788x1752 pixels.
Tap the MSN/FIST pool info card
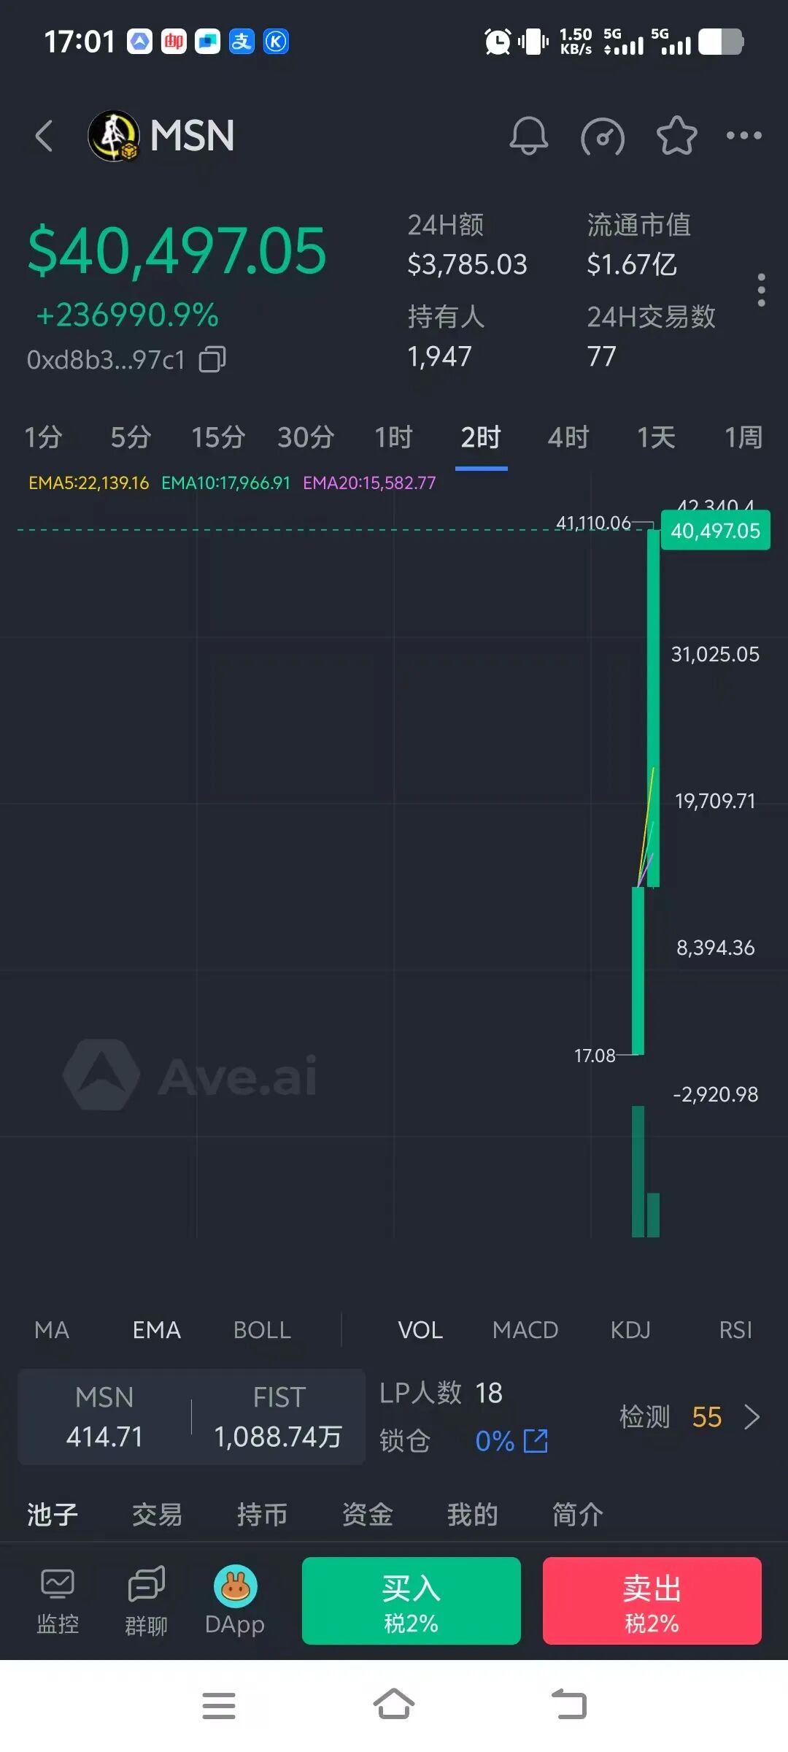191,1417
